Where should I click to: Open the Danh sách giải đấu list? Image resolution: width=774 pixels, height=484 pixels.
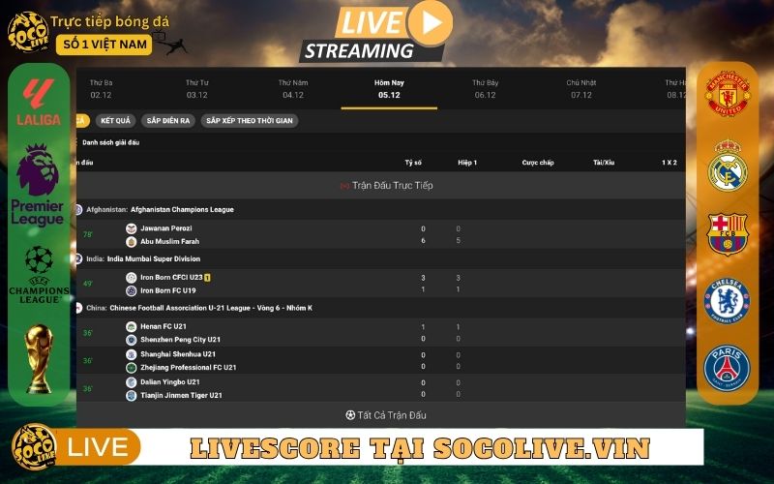tap(110, 142)
